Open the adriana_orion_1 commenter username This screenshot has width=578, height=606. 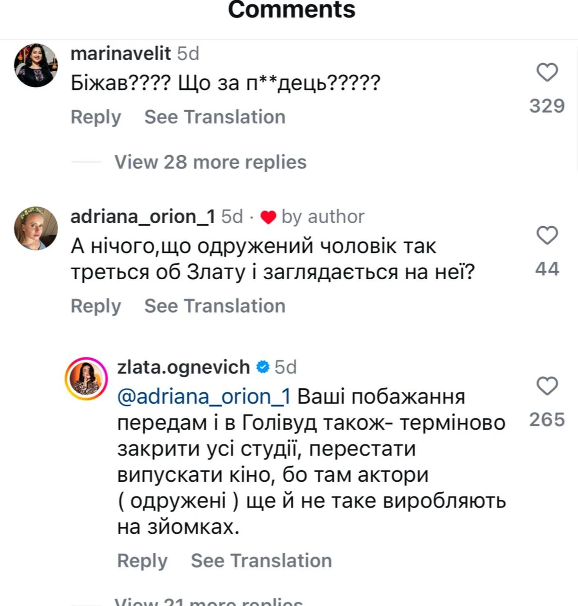(x=143, y=217)
